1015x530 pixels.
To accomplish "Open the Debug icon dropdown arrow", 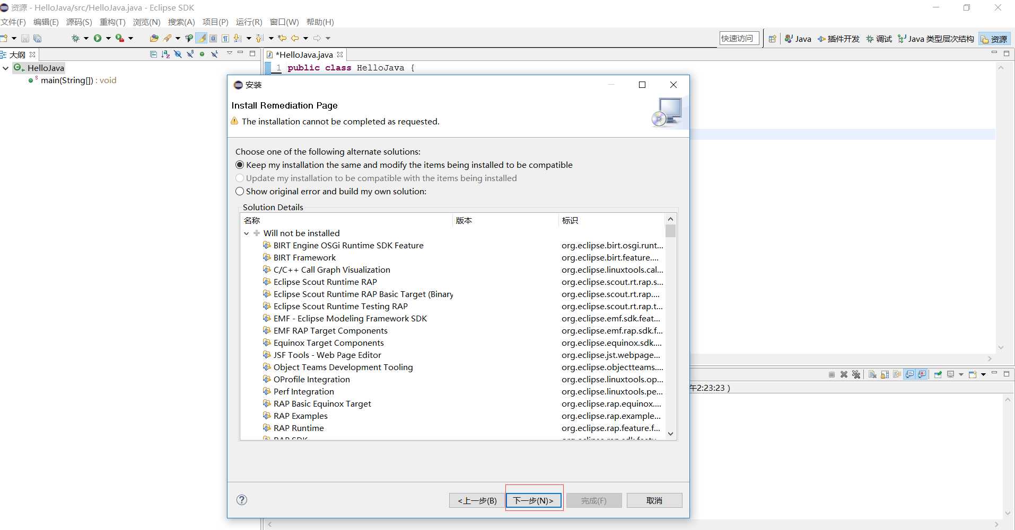I will (x=86, y=38).
